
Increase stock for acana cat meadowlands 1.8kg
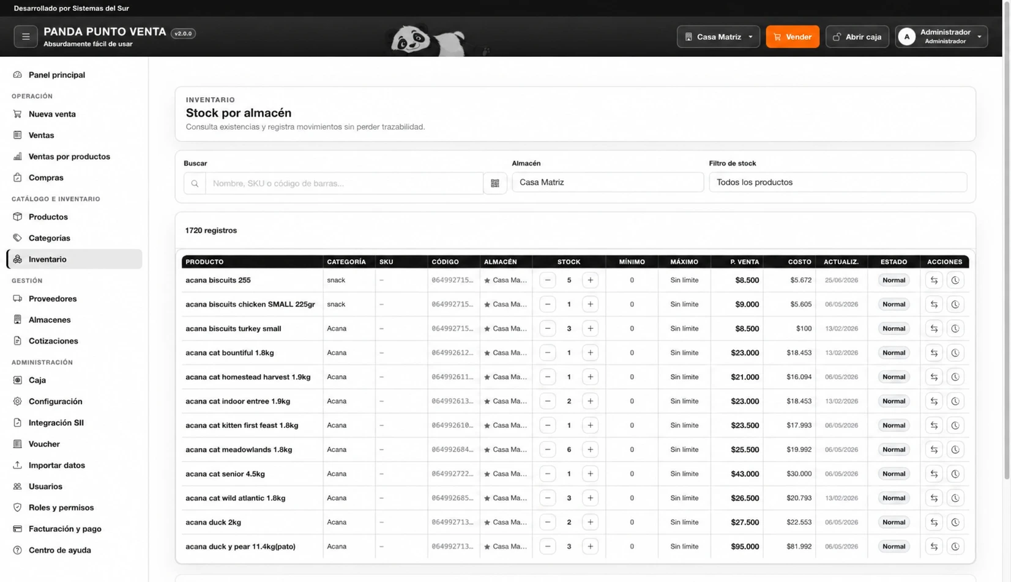[590, 449]
